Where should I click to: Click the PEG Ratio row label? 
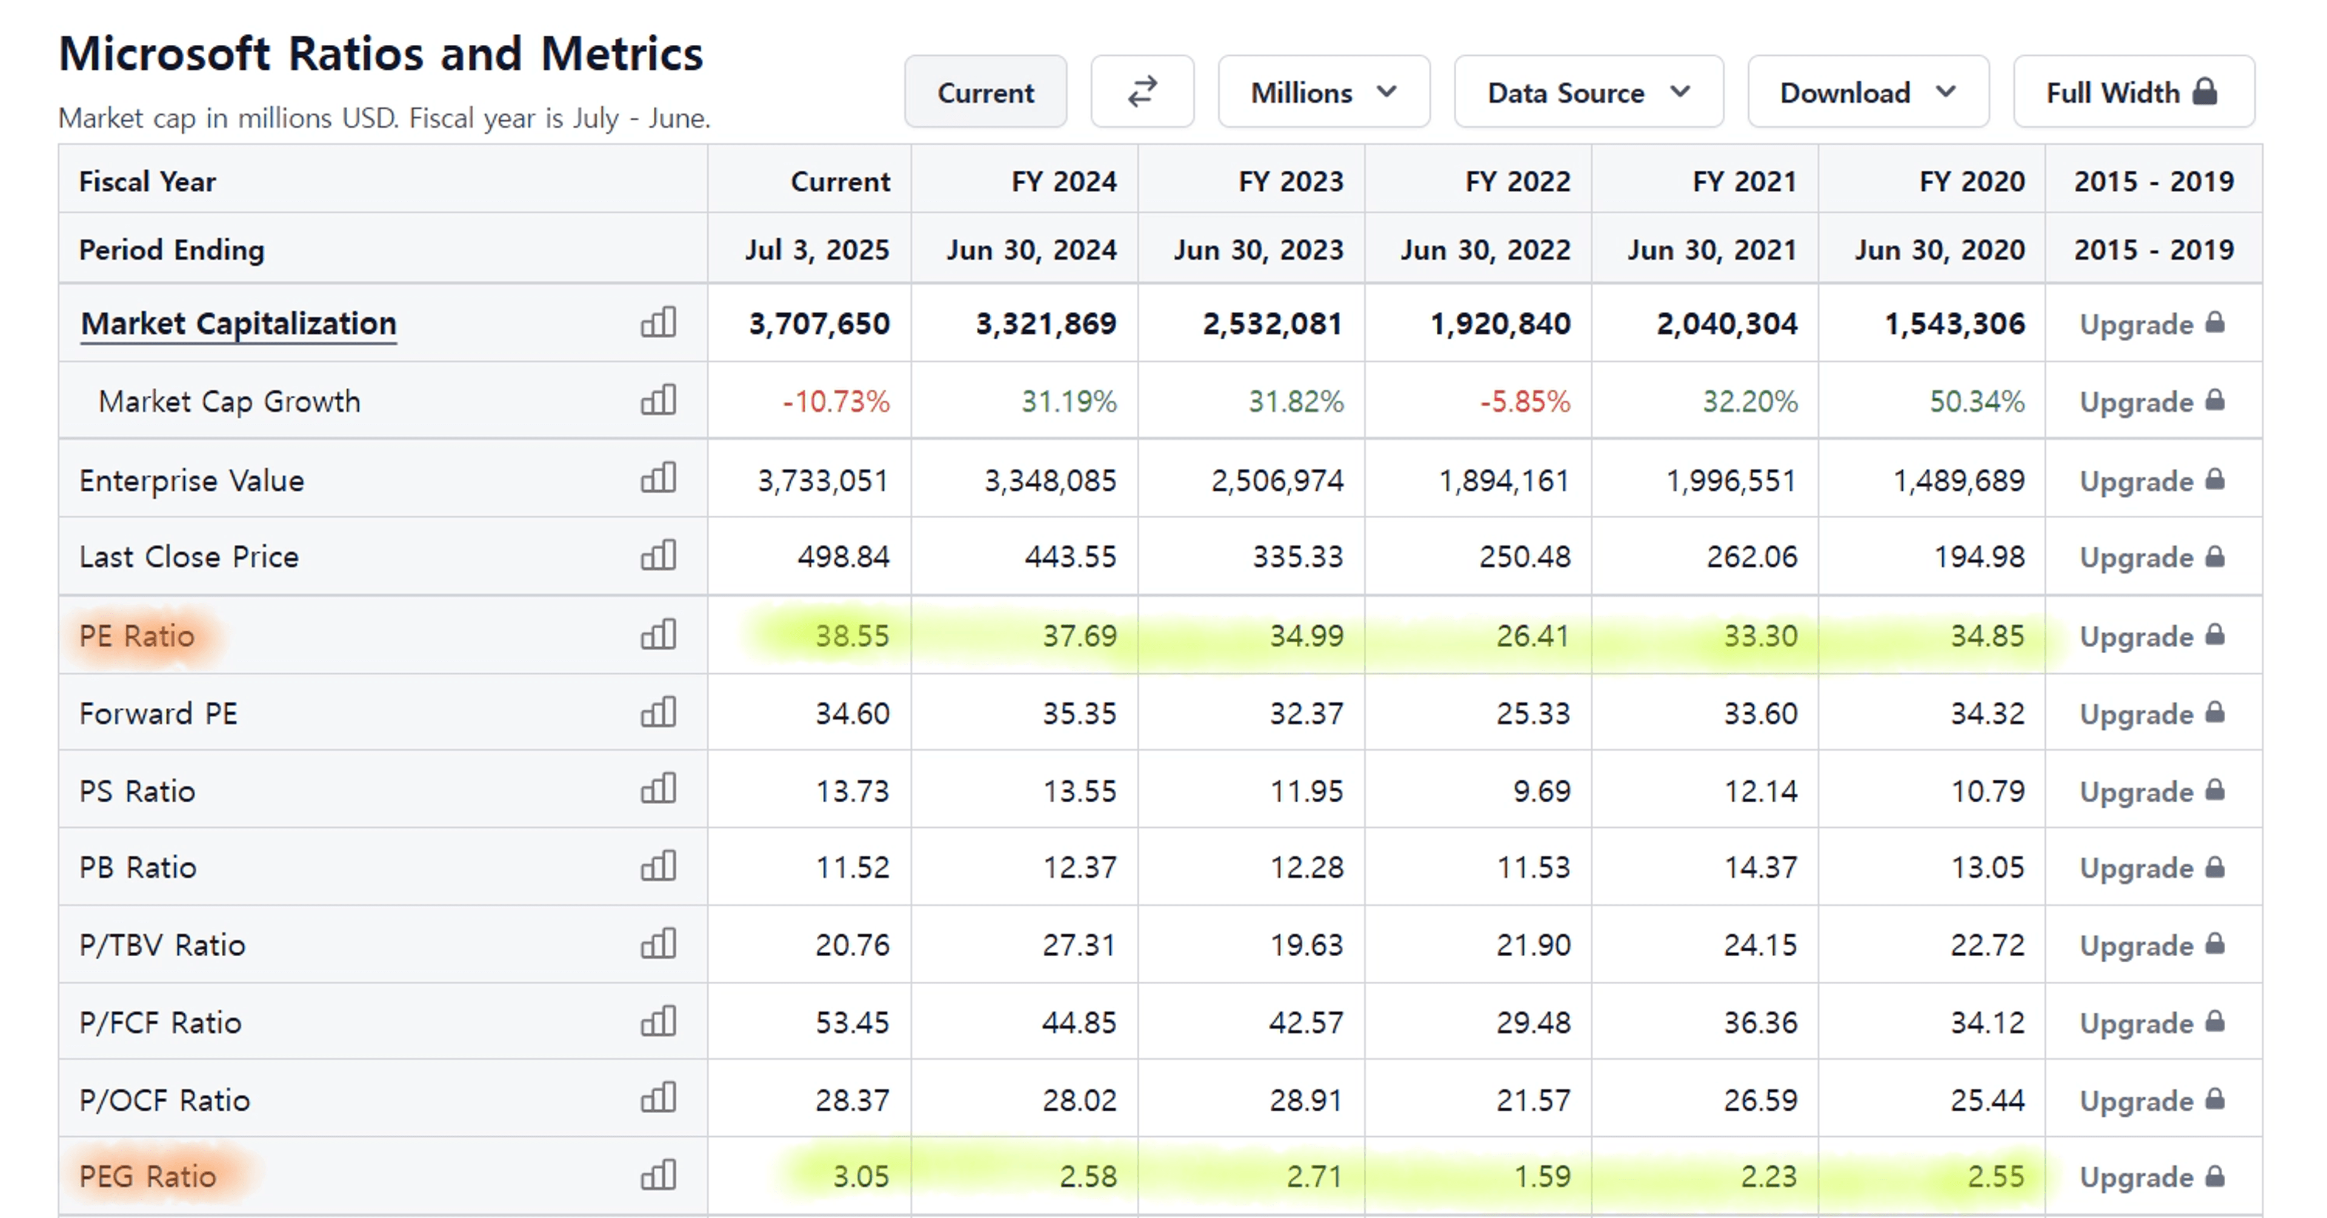(147, 1176)
